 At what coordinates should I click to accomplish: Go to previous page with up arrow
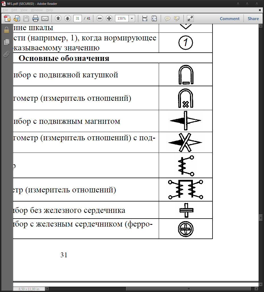pyautogui.click(x=58, y=18)
